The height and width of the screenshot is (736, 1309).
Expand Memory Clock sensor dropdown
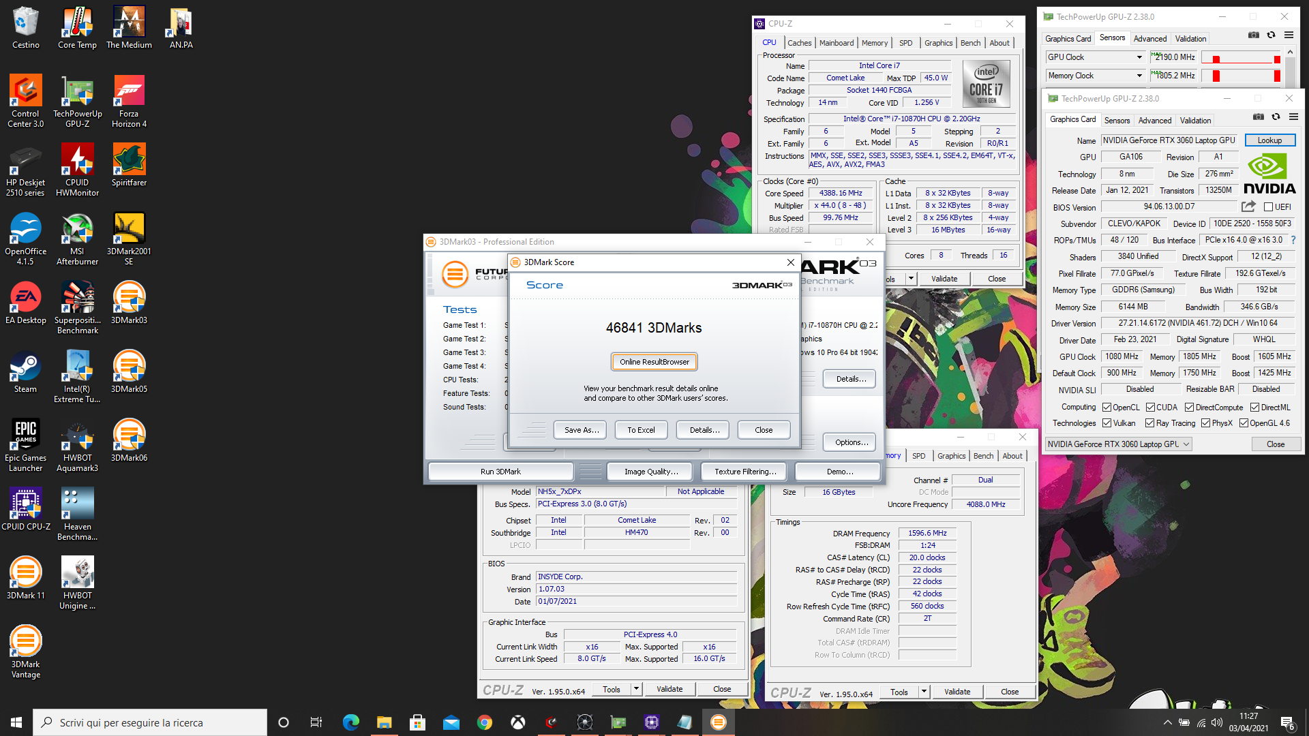pyautogui.click(x=1139, y=76)
